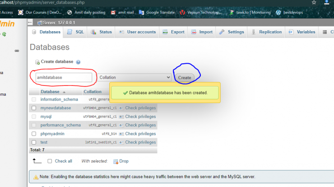This screenshot has width=334, height=187.
Task: Click the browser address bar URL
Action: [x=42, y=3]
